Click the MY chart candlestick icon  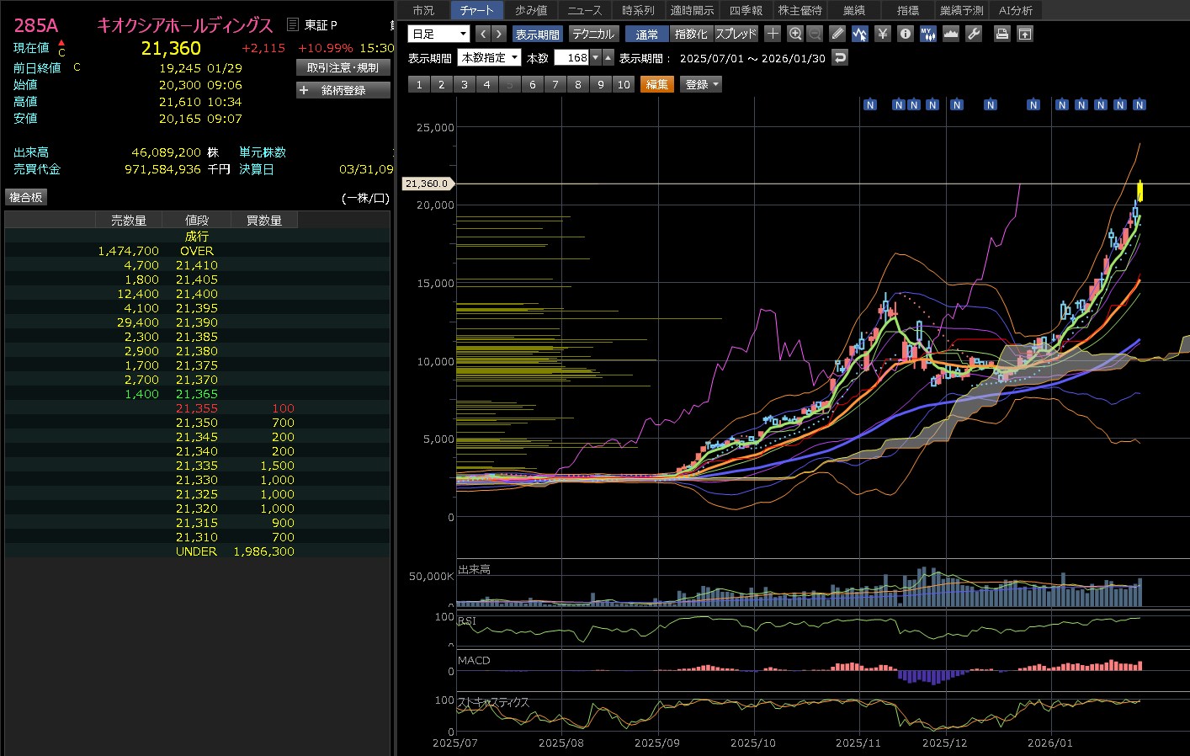[x=927, y=34]
